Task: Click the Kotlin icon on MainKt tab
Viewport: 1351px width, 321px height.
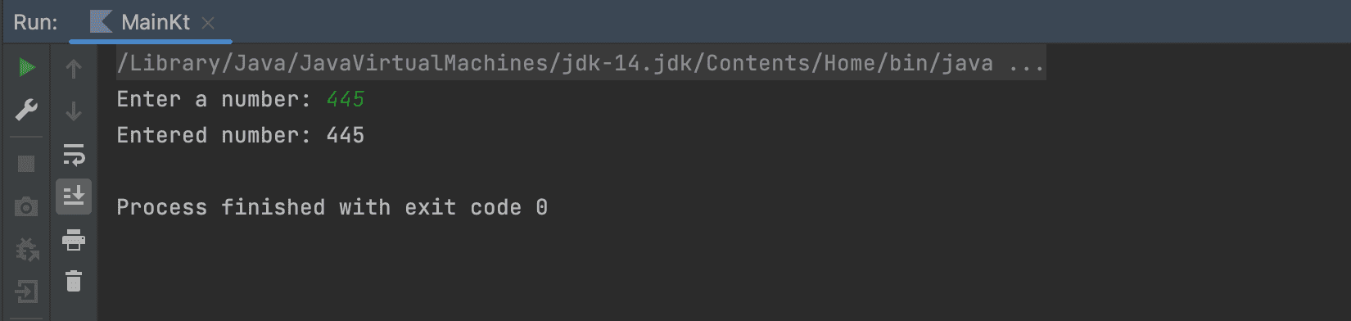Action: pyautogui.click(x=101, y=22)
